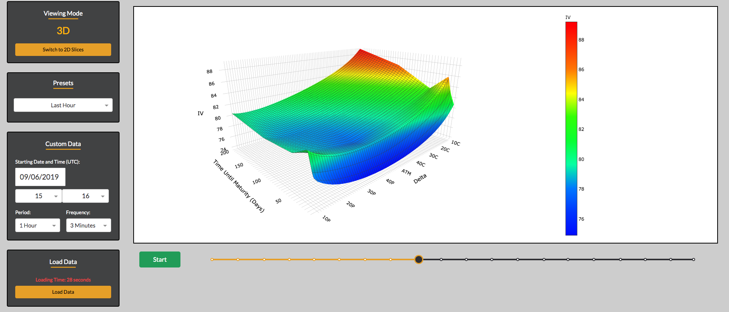Image resolution: width=729 pixels, height=312 pixels.
Task: Open the minute dropdown showing 16
Action: point(85,196)
